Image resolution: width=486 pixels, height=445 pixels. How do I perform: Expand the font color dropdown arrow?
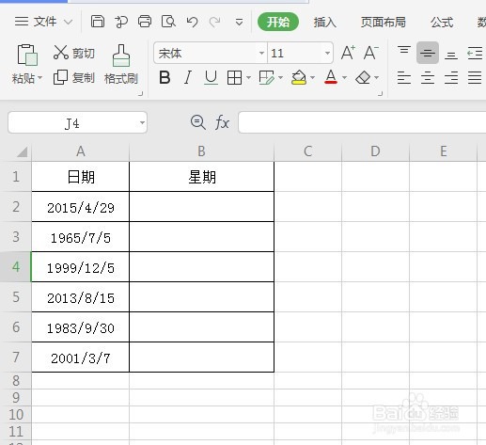click(344, 77)
